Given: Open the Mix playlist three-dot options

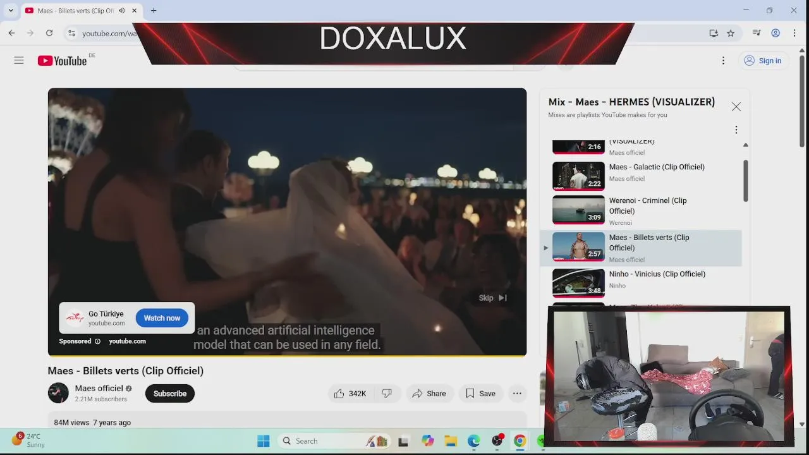Looking at the screenshot, I should 736,130.
